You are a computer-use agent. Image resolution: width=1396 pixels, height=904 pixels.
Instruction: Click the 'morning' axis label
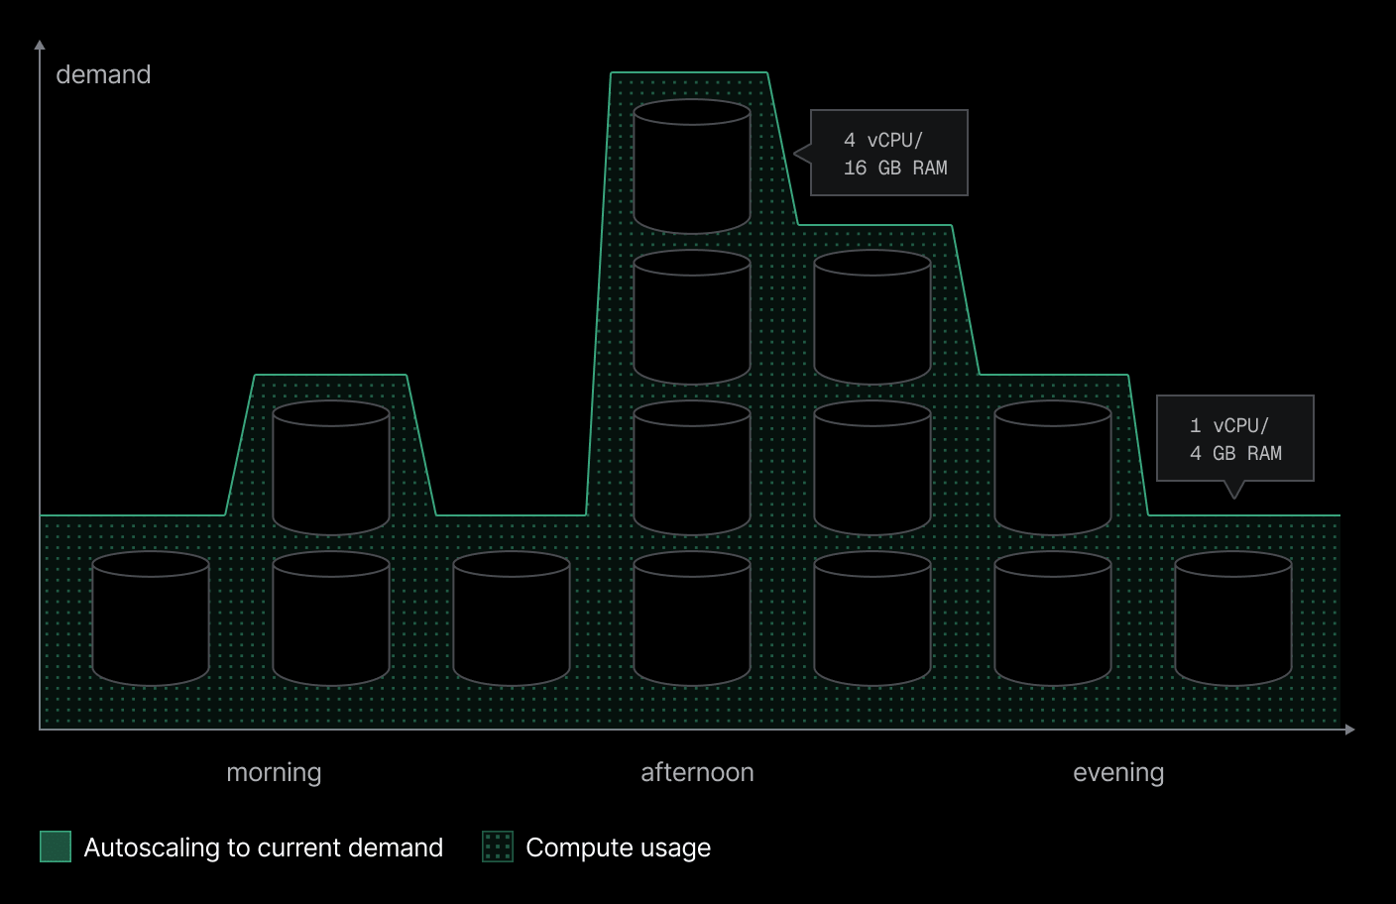tap(274, 772)
